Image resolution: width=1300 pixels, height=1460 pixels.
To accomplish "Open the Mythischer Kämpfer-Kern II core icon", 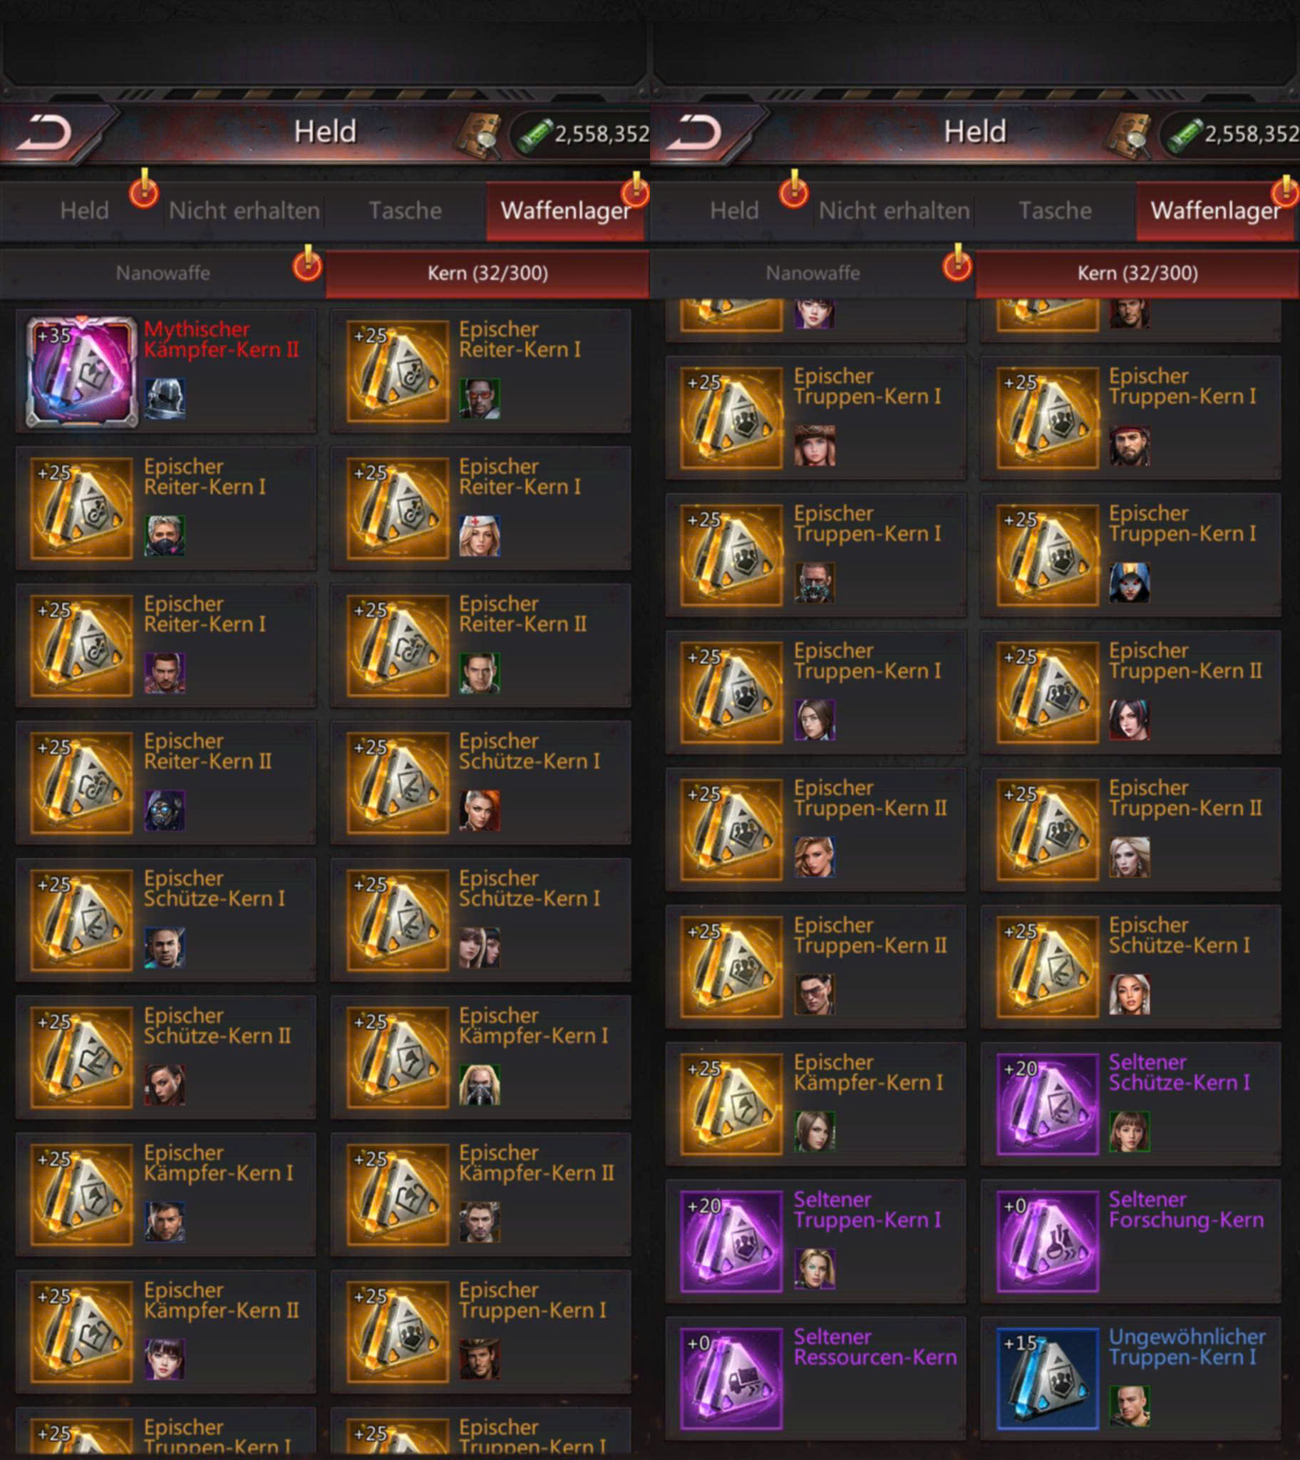I will point(81,372).
